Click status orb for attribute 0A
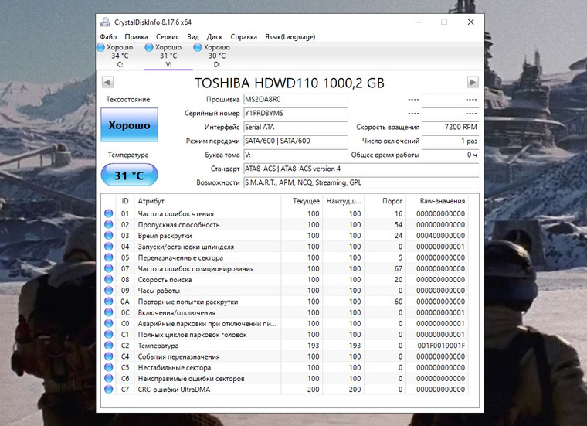This screenshot has width=587, height=426. (109, 302)
